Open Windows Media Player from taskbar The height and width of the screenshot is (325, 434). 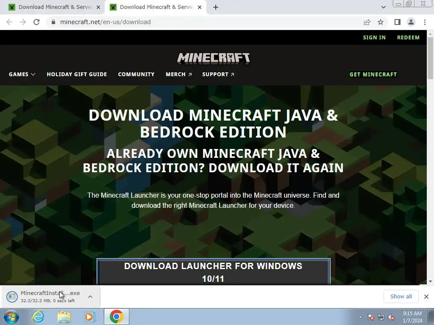(90, 317)
